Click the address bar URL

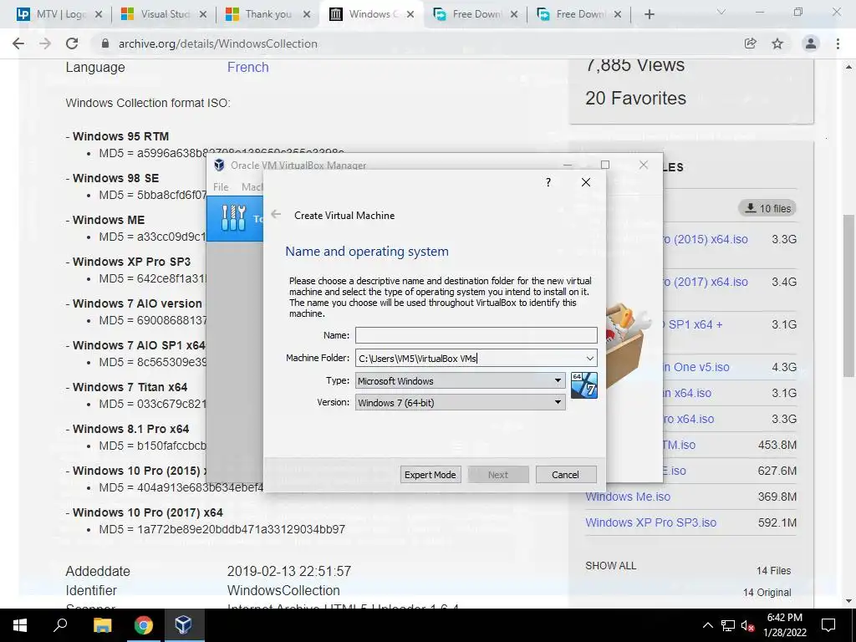[218, 43]
